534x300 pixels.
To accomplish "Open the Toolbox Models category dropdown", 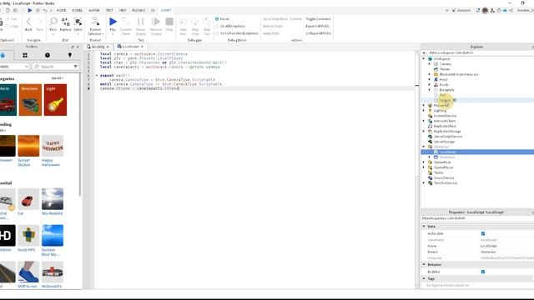I will [14, 67].
